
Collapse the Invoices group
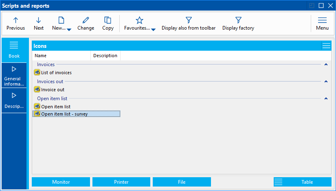click(x=326, y=64)
